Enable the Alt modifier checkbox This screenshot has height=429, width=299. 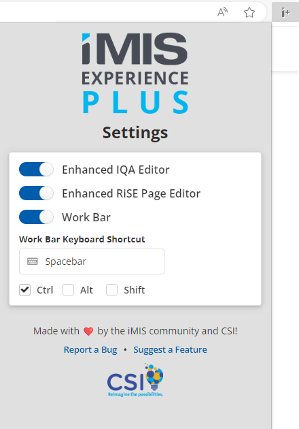(x=68, y=289)
